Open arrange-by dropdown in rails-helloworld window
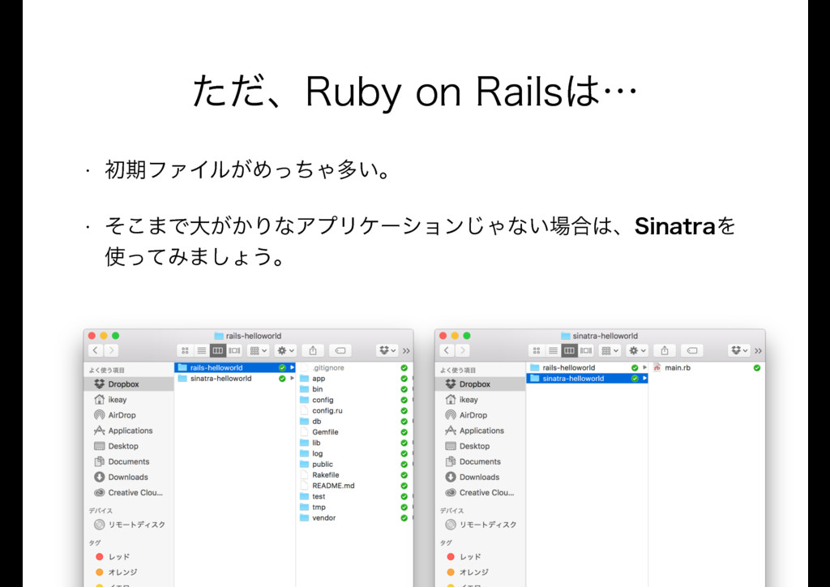The height and width of the screenshot is (587, 830). tap(259, 350)
